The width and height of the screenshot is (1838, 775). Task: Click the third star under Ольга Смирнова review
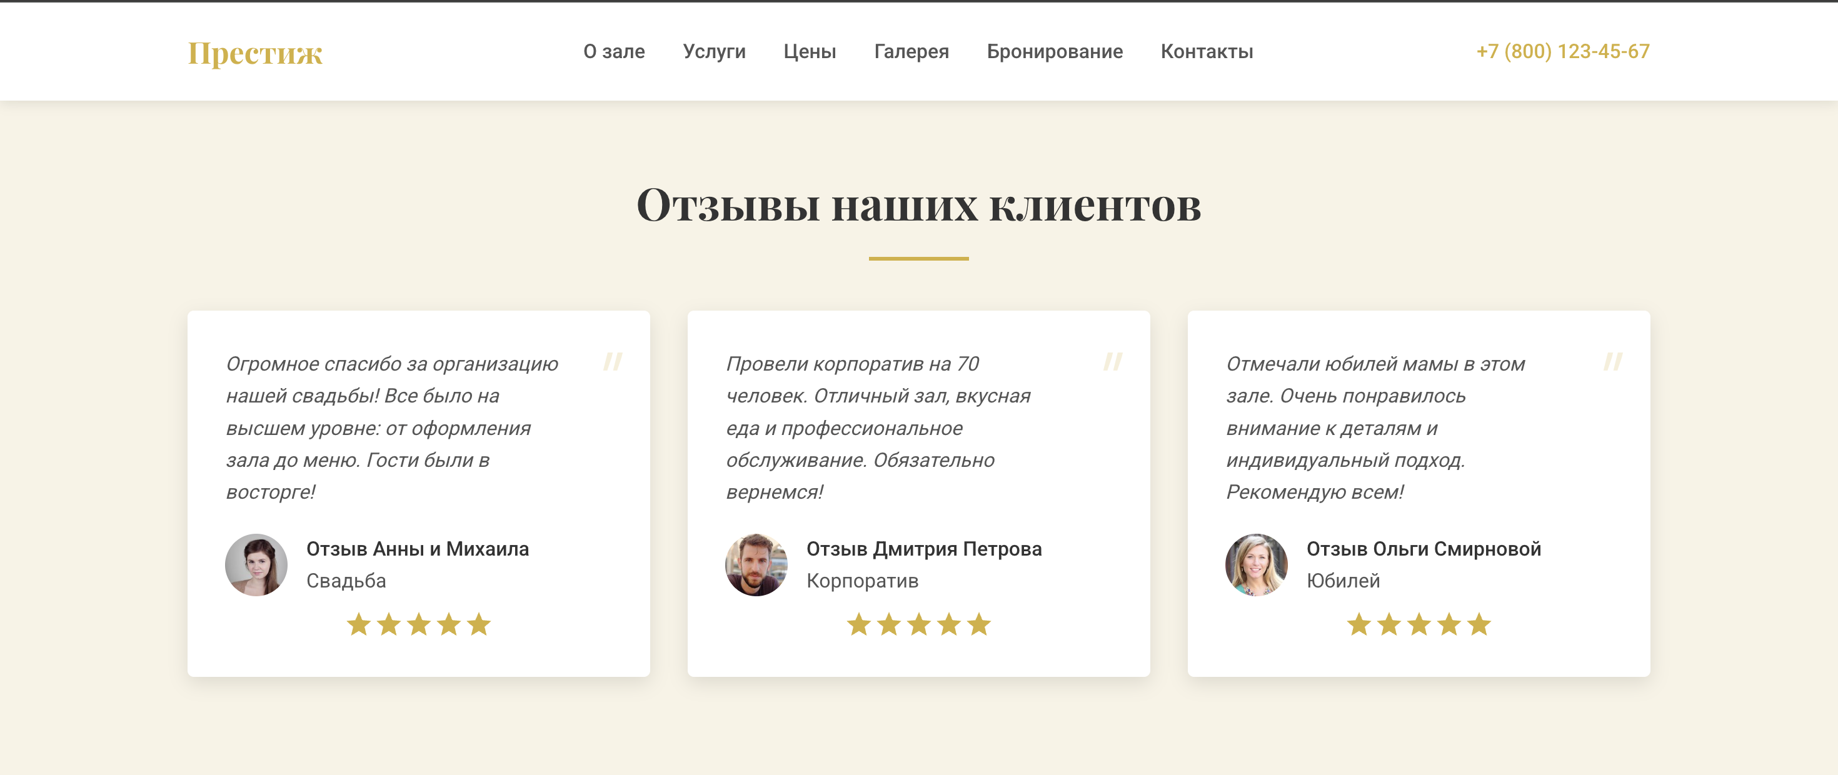[1419, 624]
